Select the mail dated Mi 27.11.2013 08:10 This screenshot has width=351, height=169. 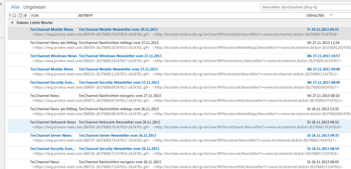(x=323, y=96)
